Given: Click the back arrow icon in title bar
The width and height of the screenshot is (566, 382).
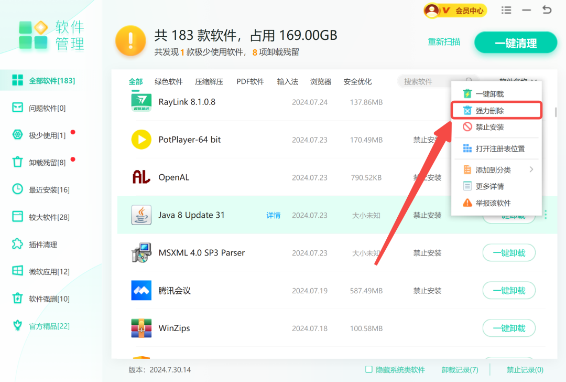Looking at the screenshot, I should 547,10.
